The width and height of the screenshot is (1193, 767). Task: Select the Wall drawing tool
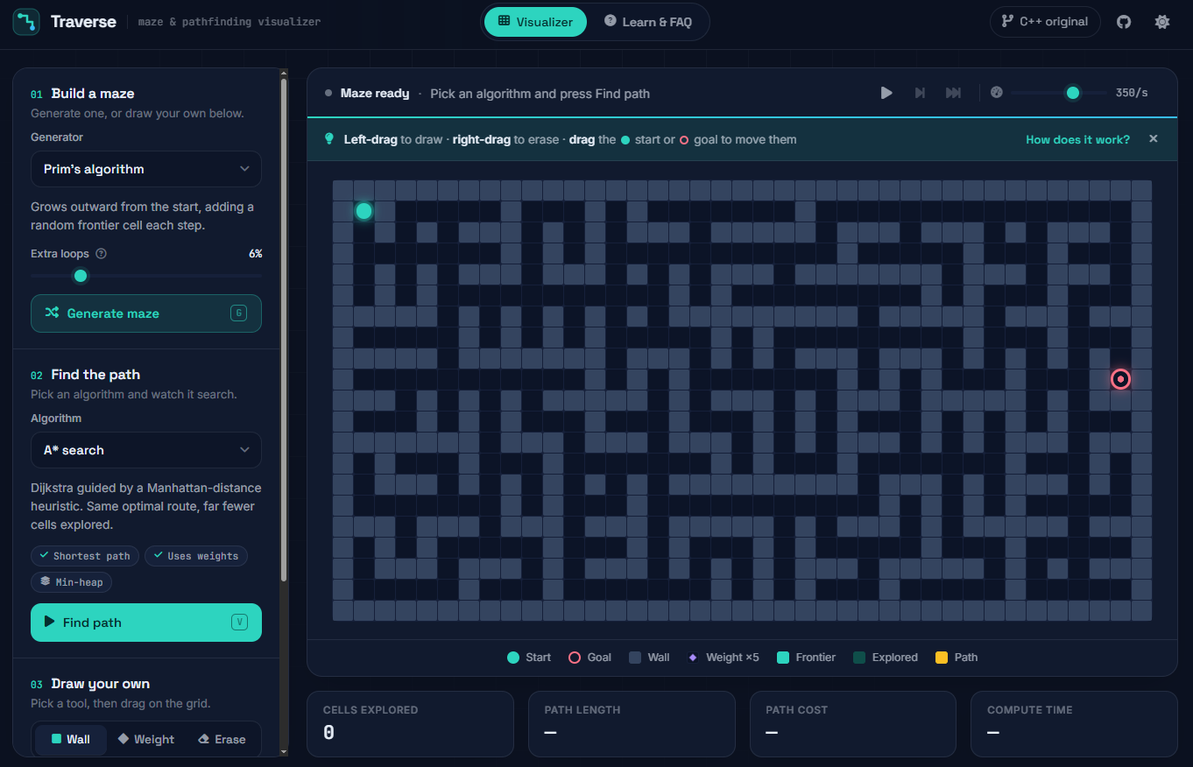(70, 739)
